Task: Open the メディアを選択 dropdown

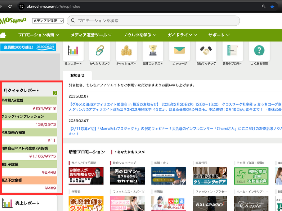Action: [48, 21]
